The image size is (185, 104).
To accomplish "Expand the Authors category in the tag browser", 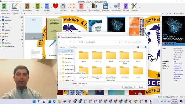I will pos(1,17).
